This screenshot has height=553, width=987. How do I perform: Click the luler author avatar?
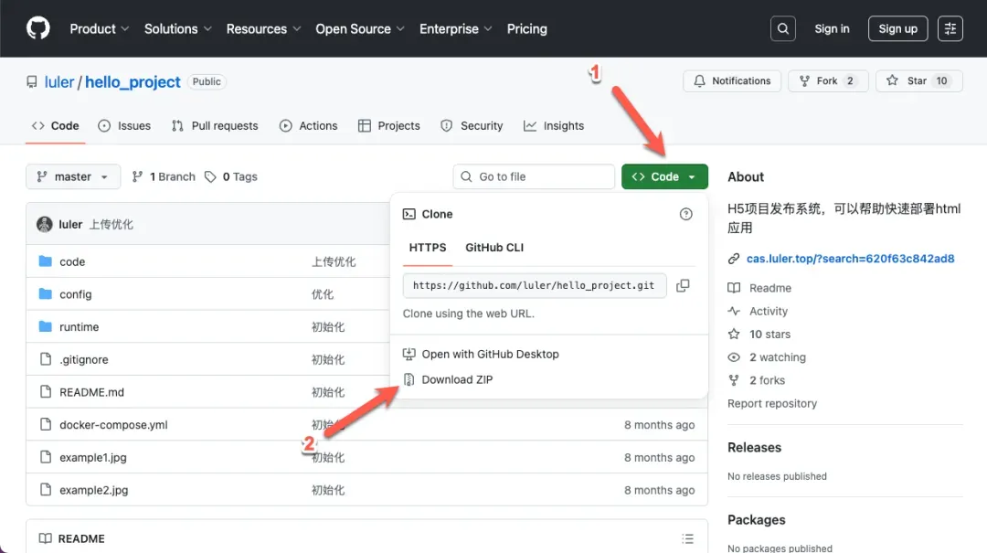pyautogui.click(x=44, y=224)
